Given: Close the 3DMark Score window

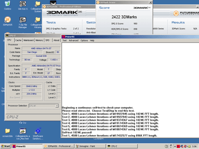Looking at the screenshot, I should click(150, 2).
